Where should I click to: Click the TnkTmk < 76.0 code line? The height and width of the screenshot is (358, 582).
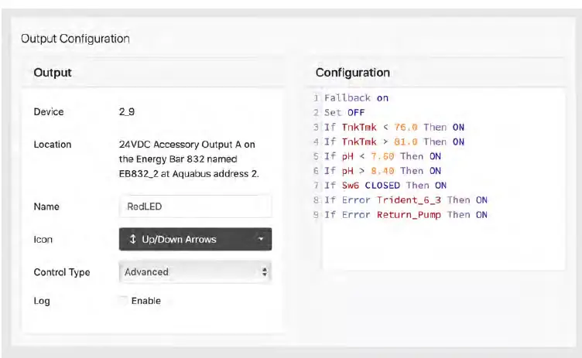click(394, 127)
